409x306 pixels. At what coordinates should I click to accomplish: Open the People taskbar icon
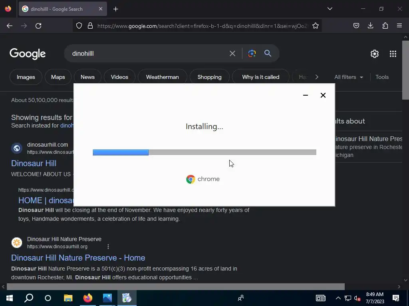[241, 298]
